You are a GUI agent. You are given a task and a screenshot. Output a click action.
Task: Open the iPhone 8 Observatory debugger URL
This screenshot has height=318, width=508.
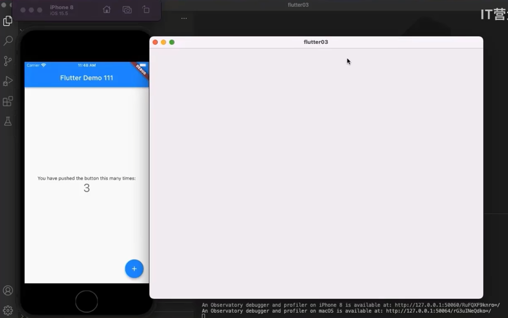tap(447, 305)
